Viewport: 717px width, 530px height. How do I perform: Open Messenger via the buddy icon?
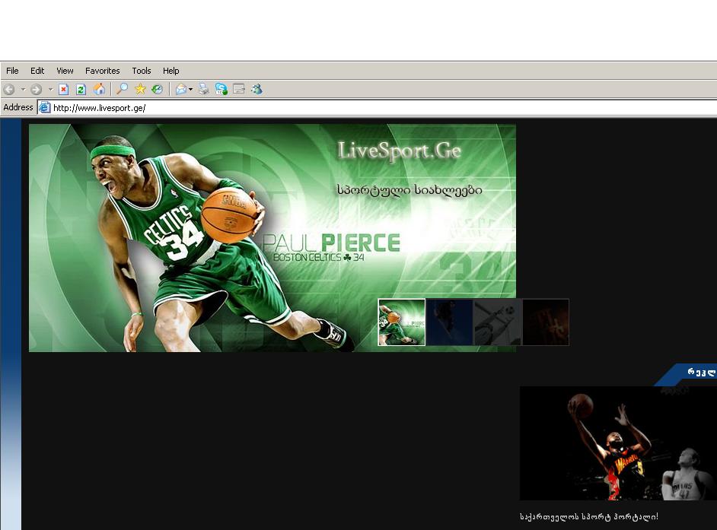point(257,89)
